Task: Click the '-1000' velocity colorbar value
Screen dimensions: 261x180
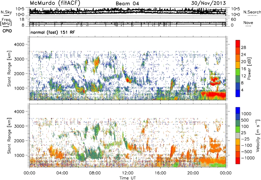Action: tap(248, 158)
